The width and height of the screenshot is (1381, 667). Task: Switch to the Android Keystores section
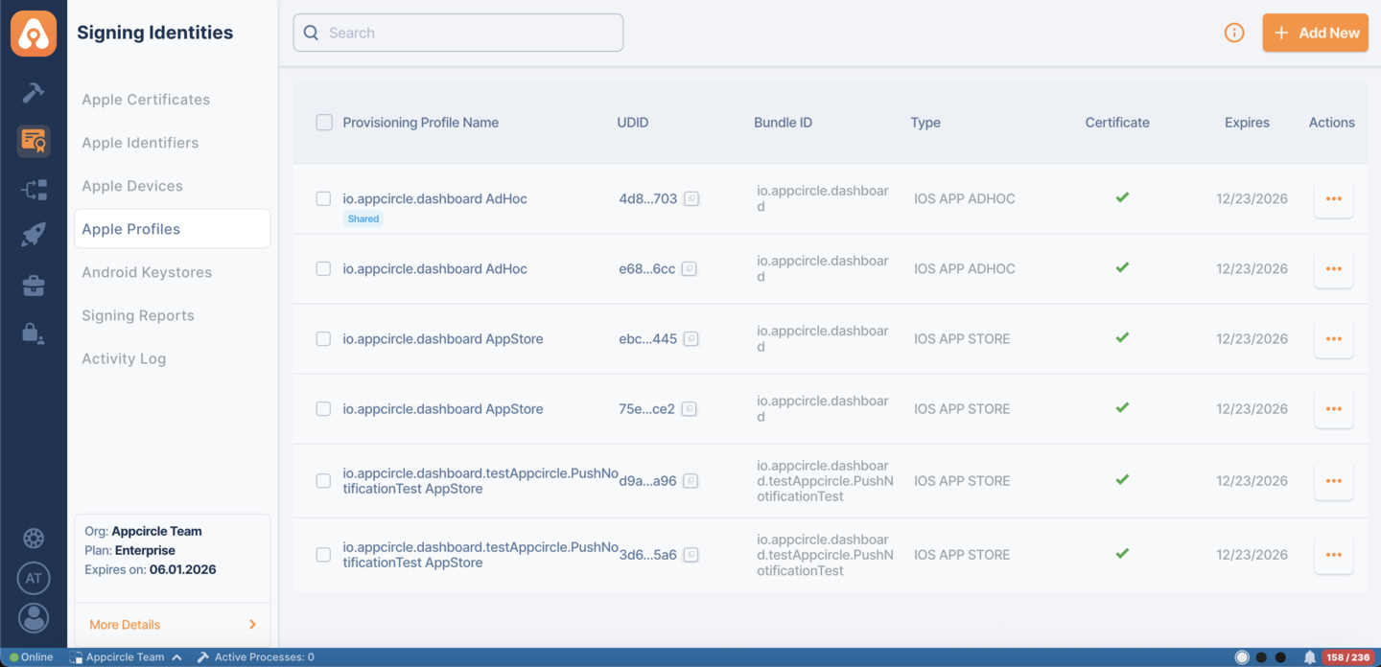coord(147,271)
